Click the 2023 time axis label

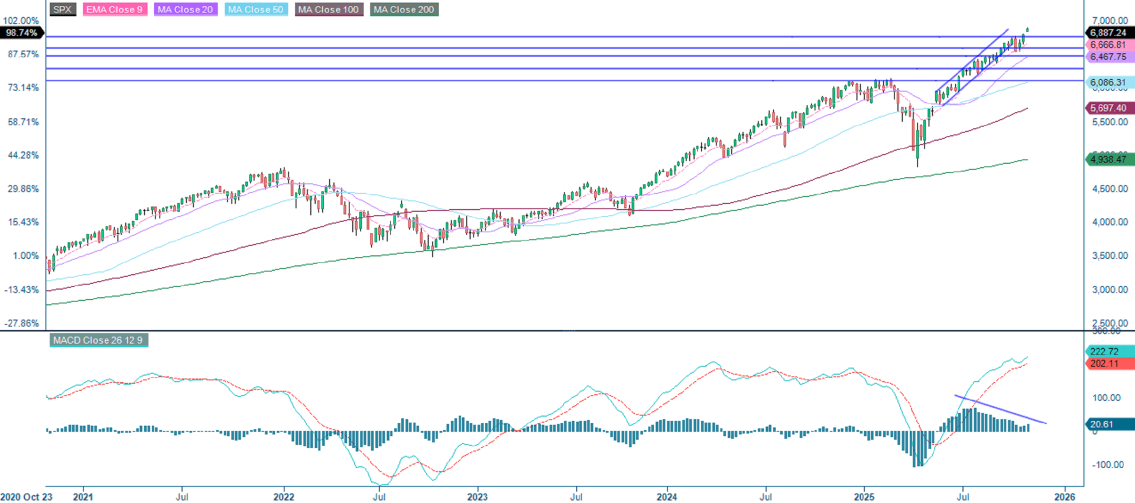[x=477, y=497]
